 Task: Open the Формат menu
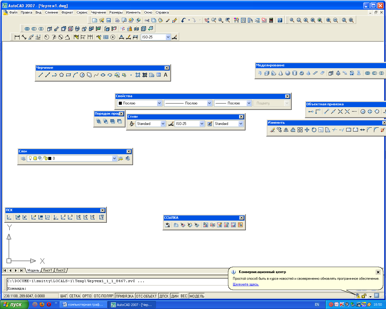(67, 12)
